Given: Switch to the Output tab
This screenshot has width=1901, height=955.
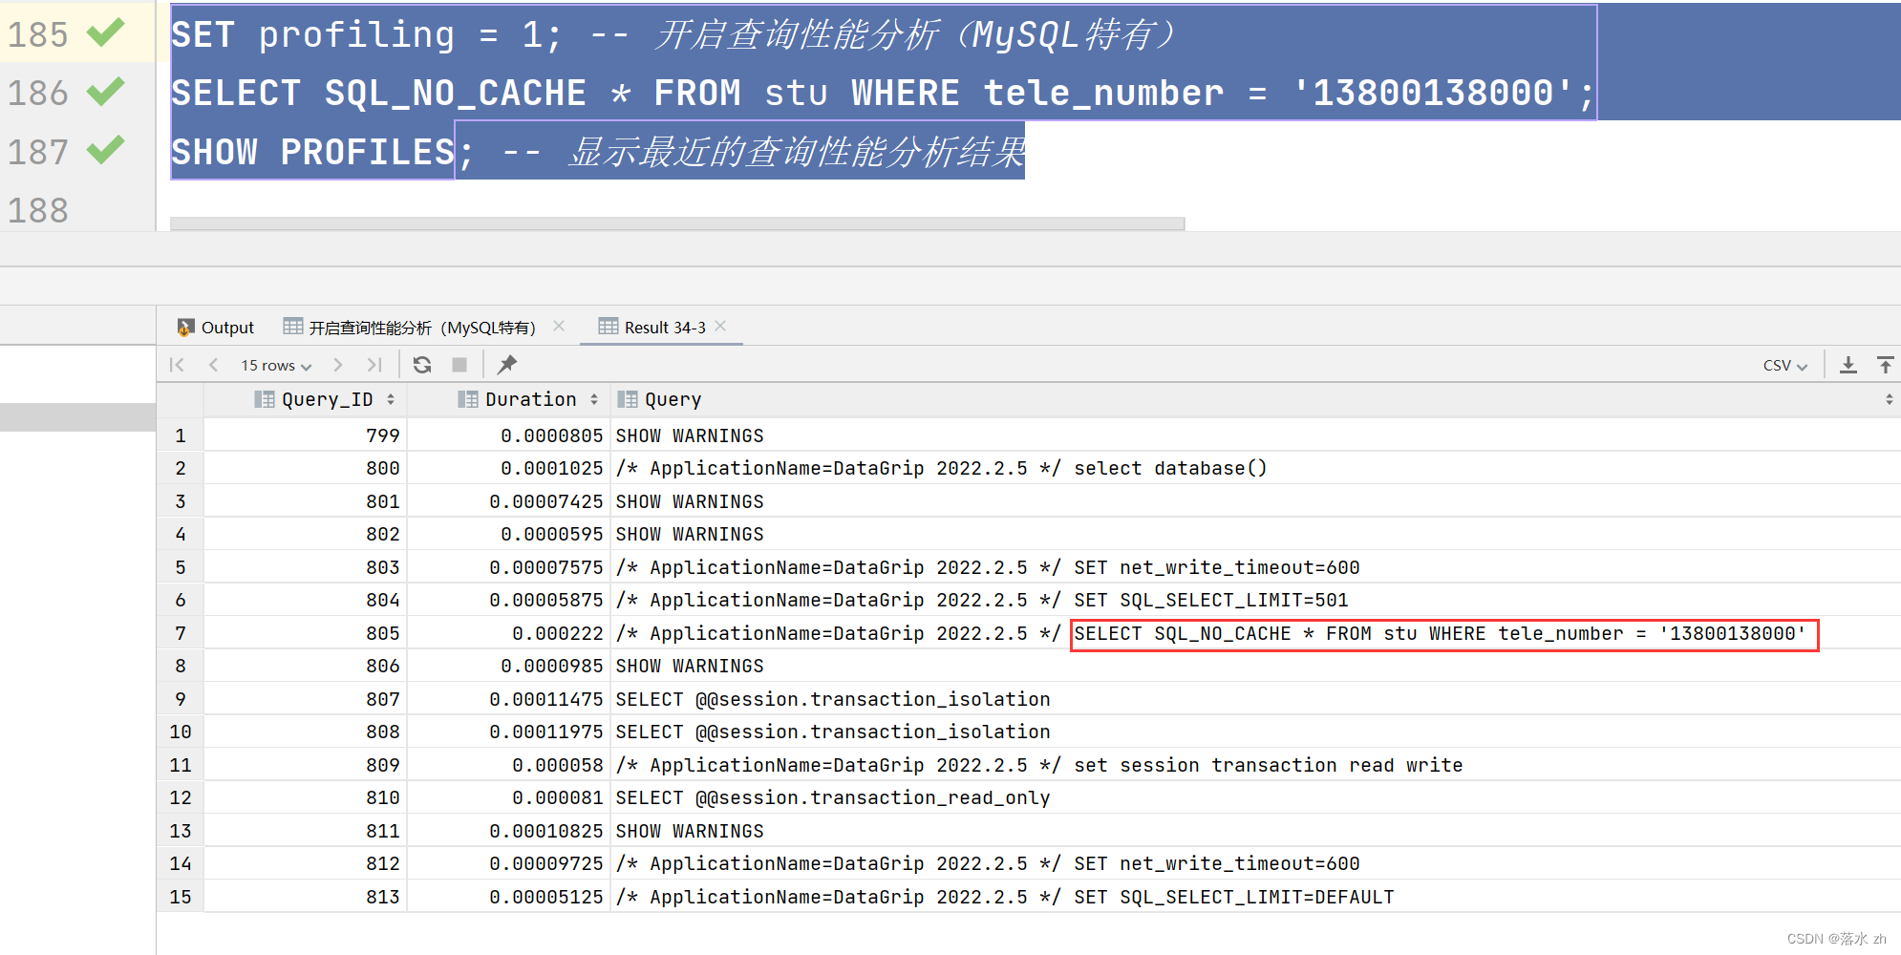Looking at the screenshot, I should coord(216,328).
